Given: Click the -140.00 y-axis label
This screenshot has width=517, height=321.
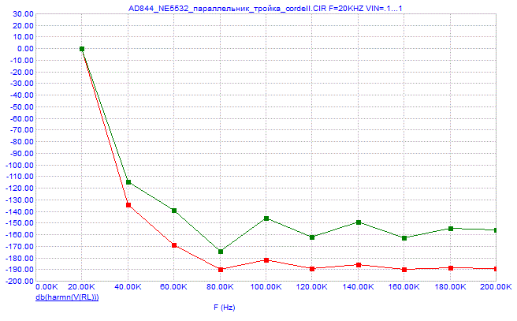Looking at the screenshot, I should 20,212.
